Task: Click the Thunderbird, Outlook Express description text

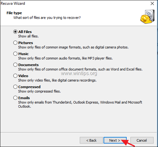Action: coord(80,104)
